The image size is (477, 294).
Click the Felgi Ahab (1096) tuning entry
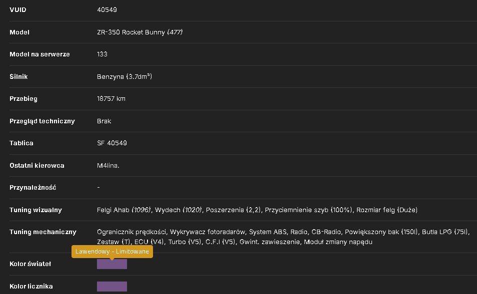124,210
